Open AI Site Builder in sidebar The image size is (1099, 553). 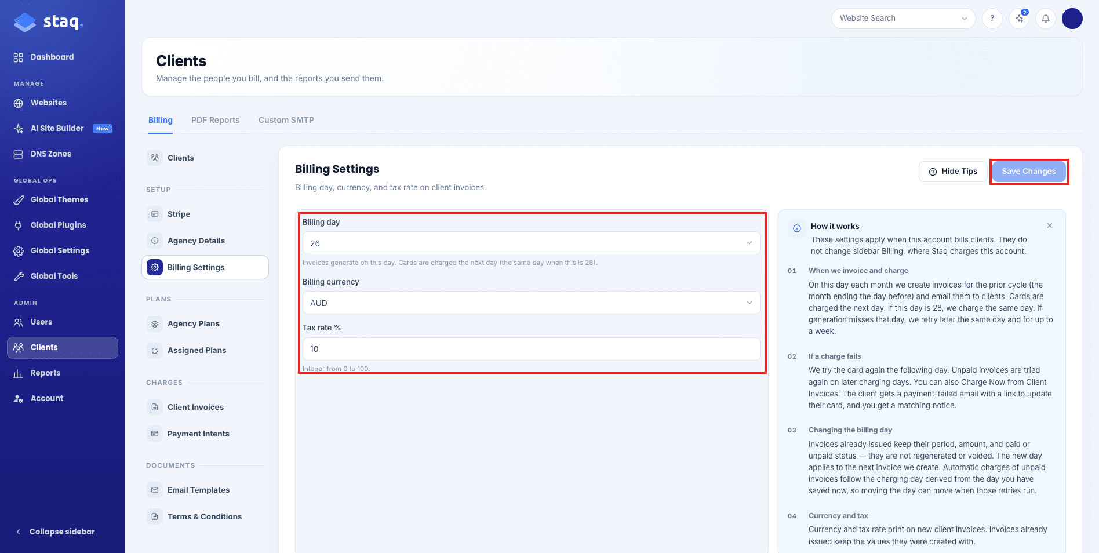(x=63, y=128)
